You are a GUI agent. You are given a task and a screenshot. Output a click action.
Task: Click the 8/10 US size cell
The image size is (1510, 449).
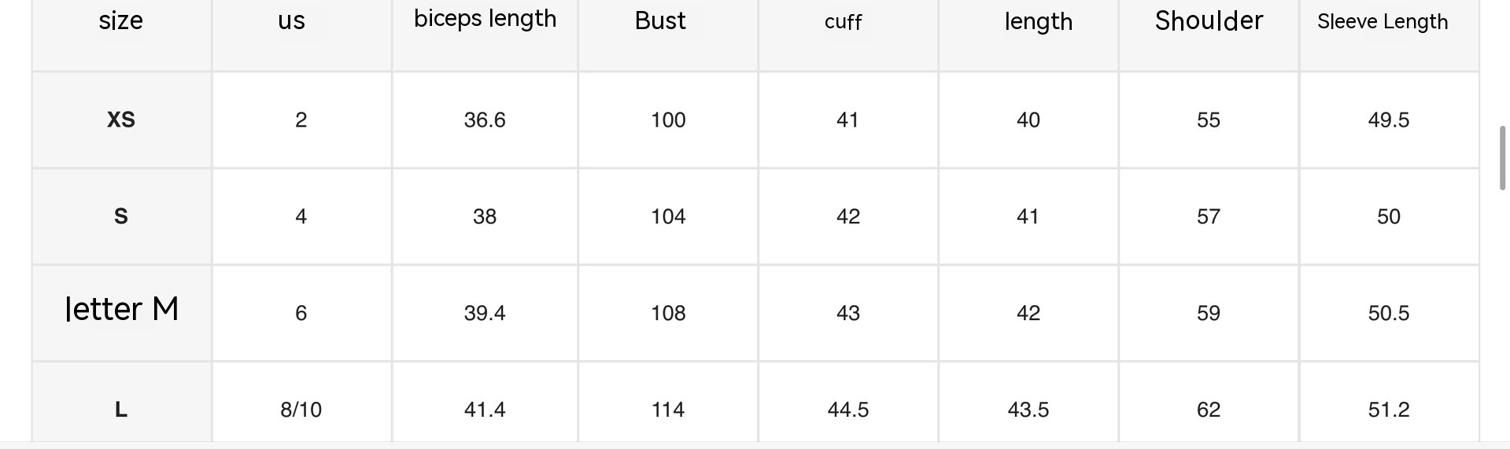(x=301, y=410)
